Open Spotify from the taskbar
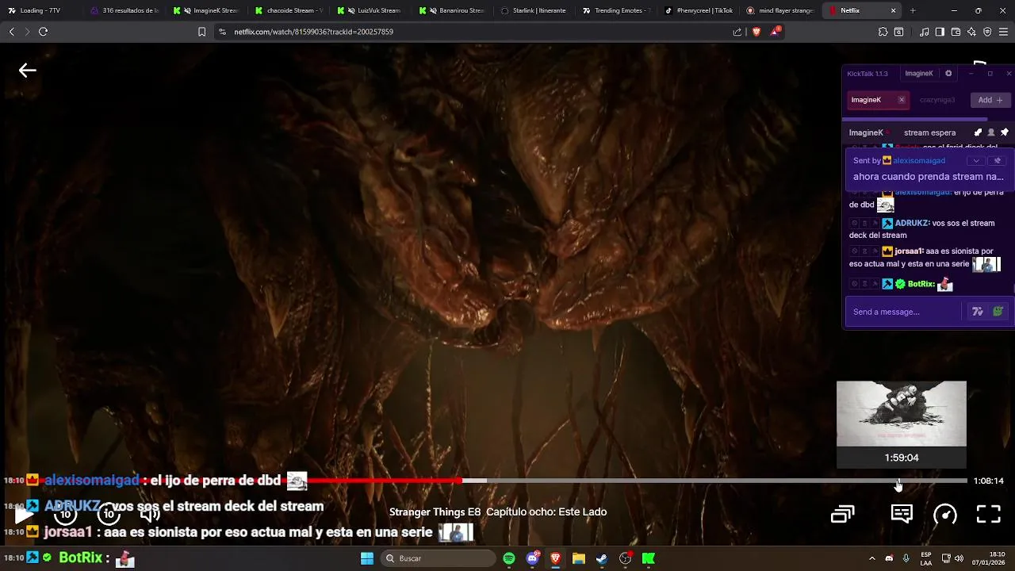Image resolution: width=1015 pixels, height=571 pixels. [x=509, y=558]
